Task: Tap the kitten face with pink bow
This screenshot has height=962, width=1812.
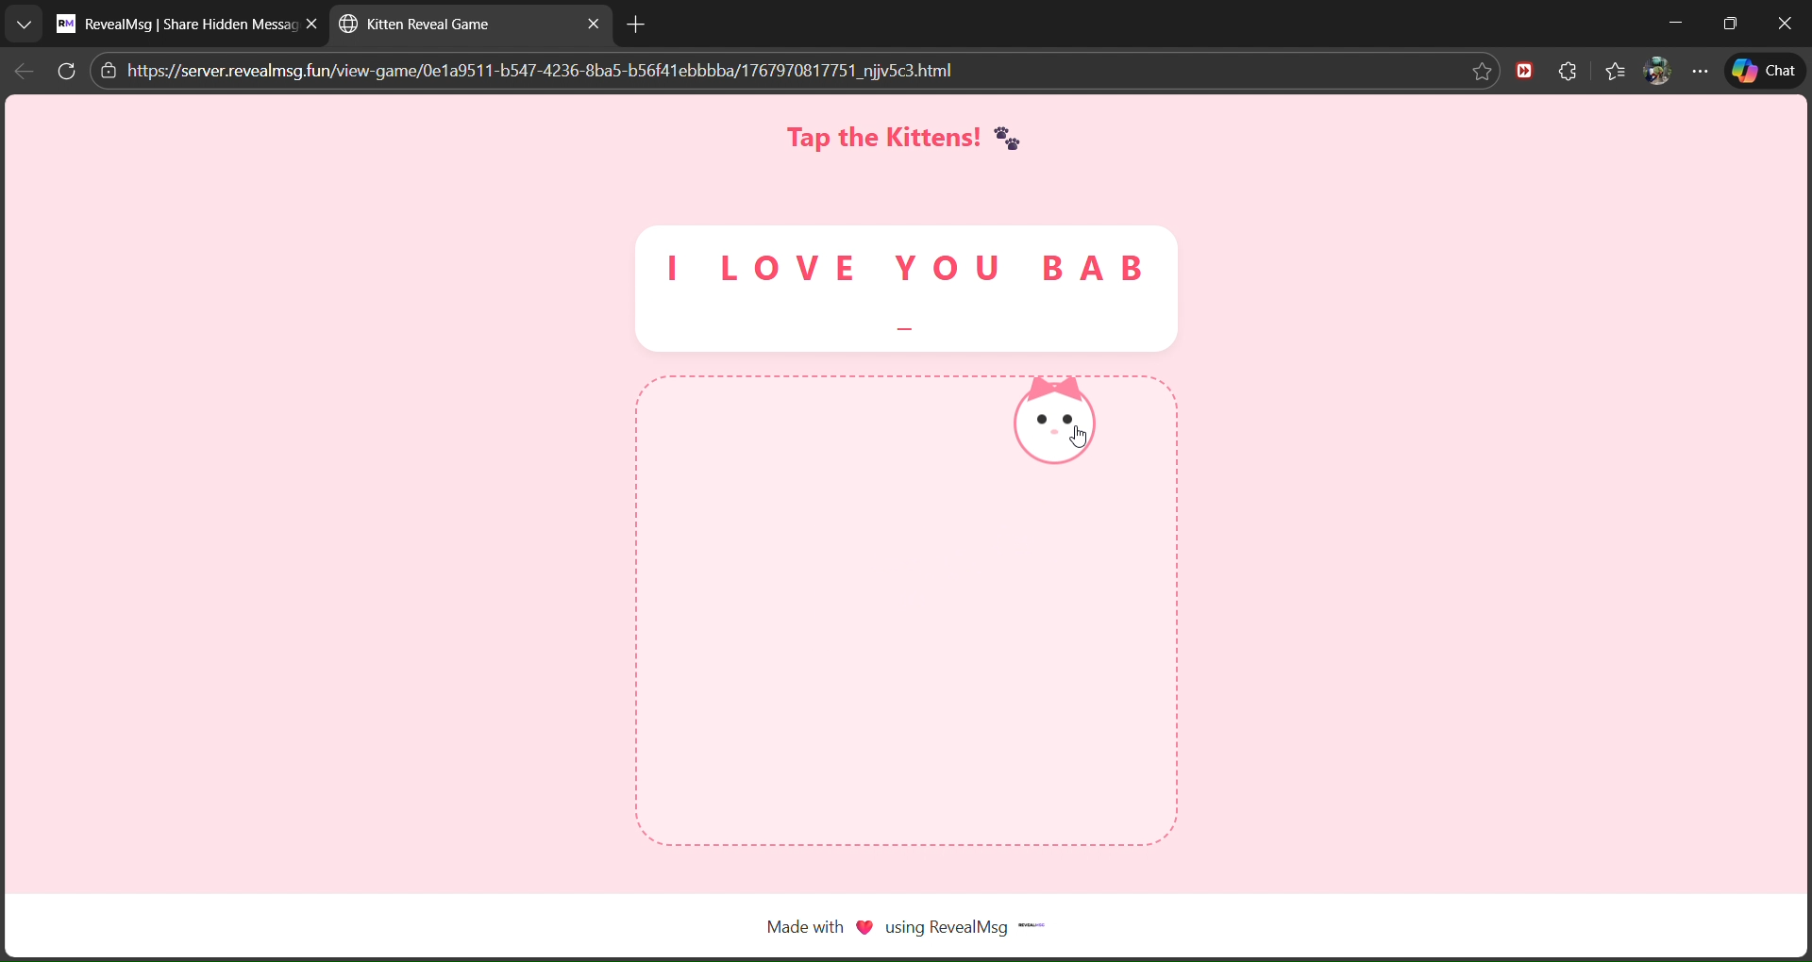Action: [x=1053, y=423]
